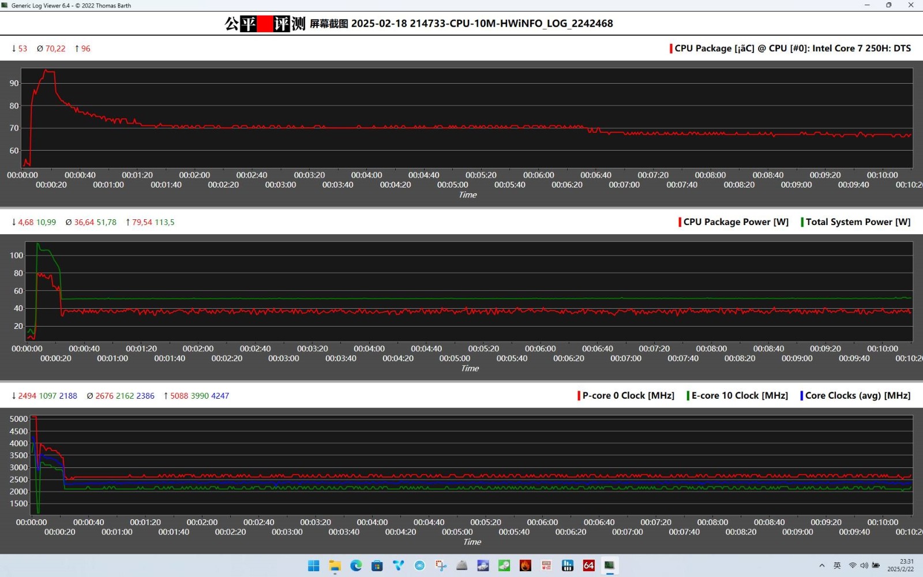923x577 pixels.
Task: Click the CPU Package Power [W] legend
Action: (x=736, y=222)
